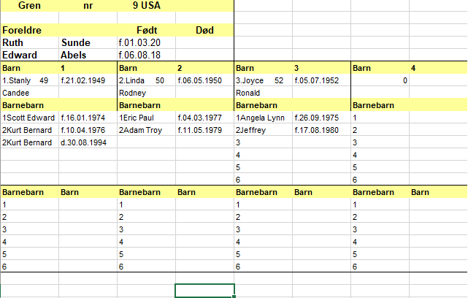Select the Født column header
Viewport: 468px width, 298px height.
(x=146, y=30)
